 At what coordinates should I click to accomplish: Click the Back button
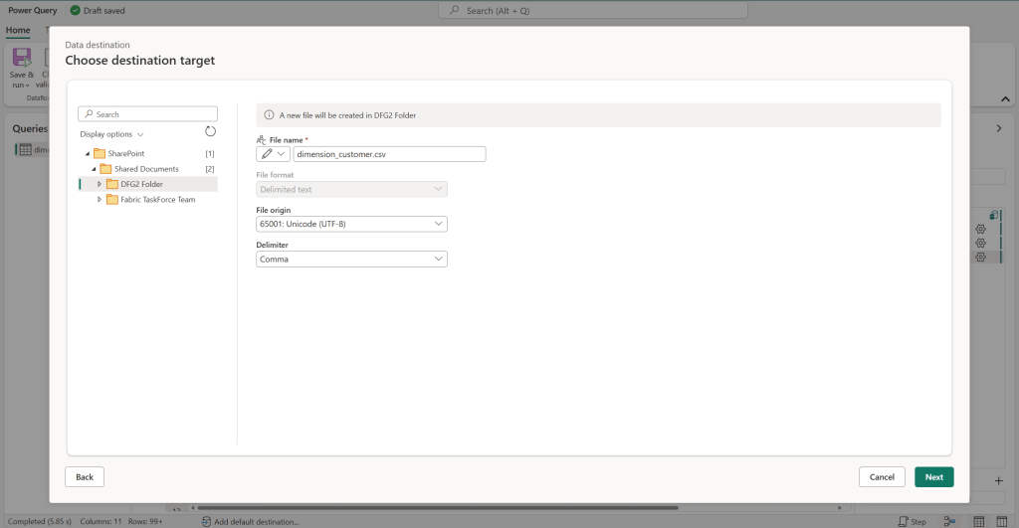coord(85,477)
